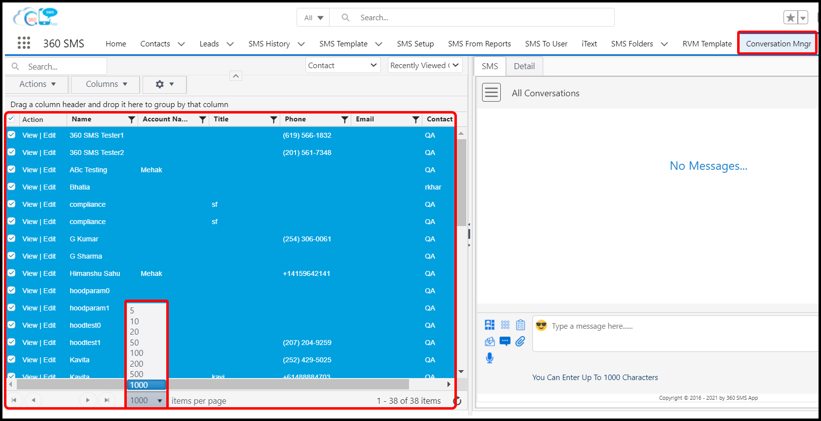The width and height of the screenshot is (821, 421).
Task: Uncheck the ABc Testing row checkbox
Action: click(x=11, y=169)
